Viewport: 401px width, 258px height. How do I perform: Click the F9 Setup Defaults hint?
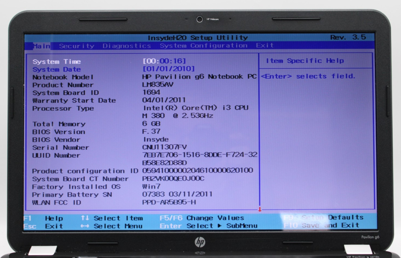point(324,217)
